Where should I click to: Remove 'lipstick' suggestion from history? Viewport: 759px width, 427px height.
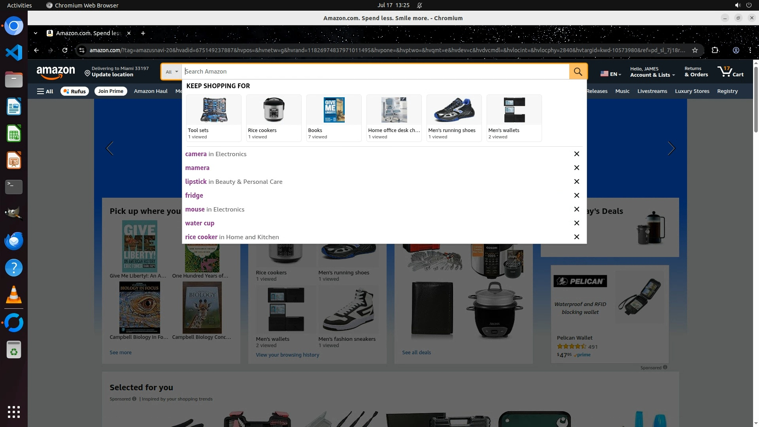coord(576,181)
